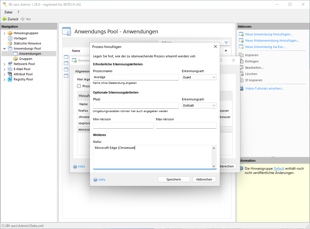310x229 pixels.
Task: Open Erkennungsart dropdown set to Enthält
Action: (x=199, y=106)
